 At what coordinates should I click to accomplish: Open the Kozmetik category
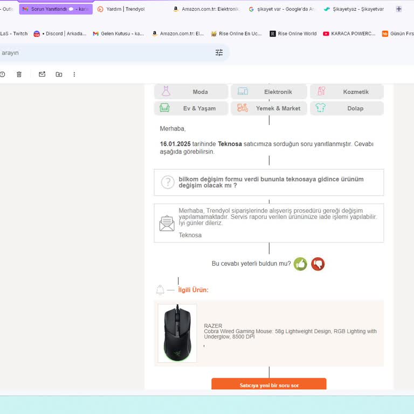point(347,92)
